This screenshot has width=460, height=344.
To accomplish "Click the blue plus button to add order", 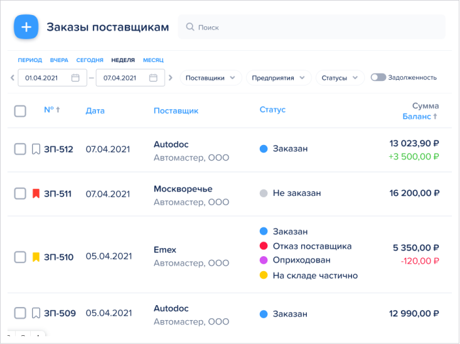I will click(x=26, y=27).
